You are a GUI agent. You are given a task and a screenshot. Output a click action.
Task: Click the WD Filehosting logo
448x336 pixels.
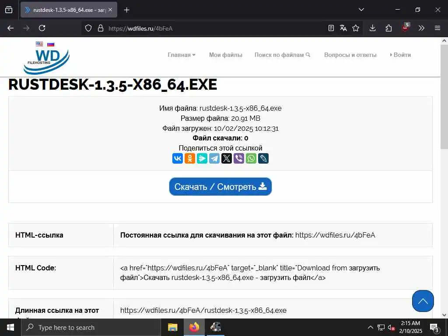(46, 61)
